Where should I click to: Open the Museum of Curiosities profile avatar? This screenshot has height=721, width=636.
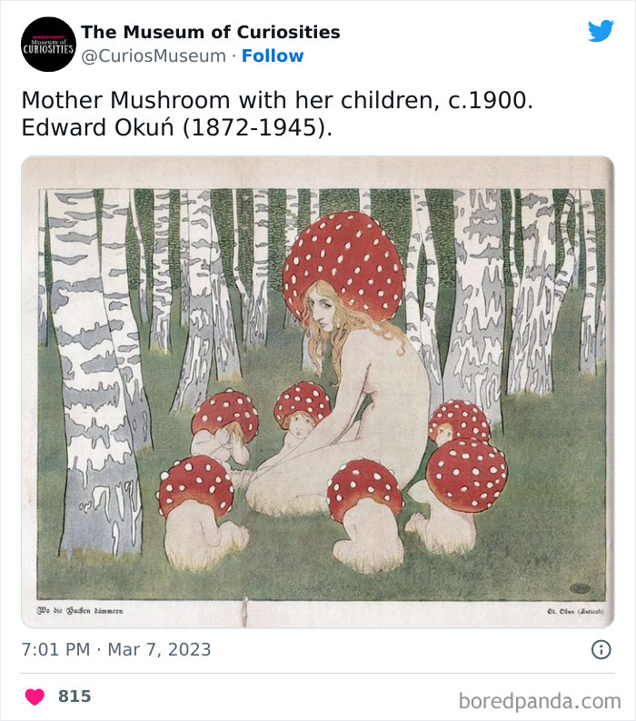(47, 44)
